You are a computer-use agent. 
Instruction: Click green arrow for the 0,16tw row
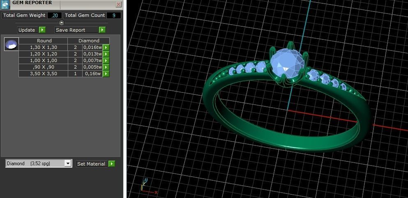point(106,74)
